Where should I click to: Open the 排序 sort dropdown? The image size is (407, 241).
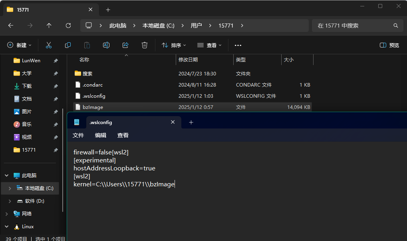[174, 45]
